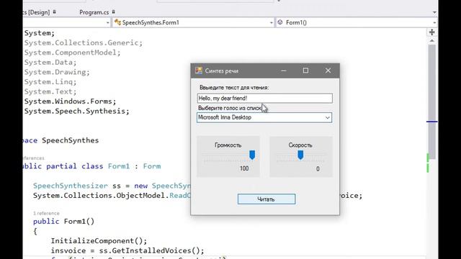Minimize the Синтез речи window

pos(283,71)
